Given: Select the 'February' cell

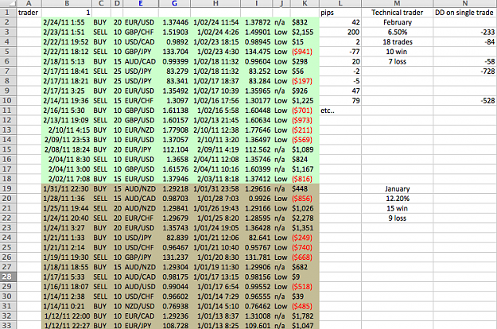Looking at the screenshot, I should coord(397,22).
